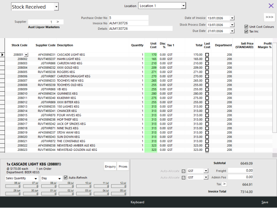Open the Keyboard option in bottom bar
The height and width of the screenshot is (208, 277).
point(137,202)
